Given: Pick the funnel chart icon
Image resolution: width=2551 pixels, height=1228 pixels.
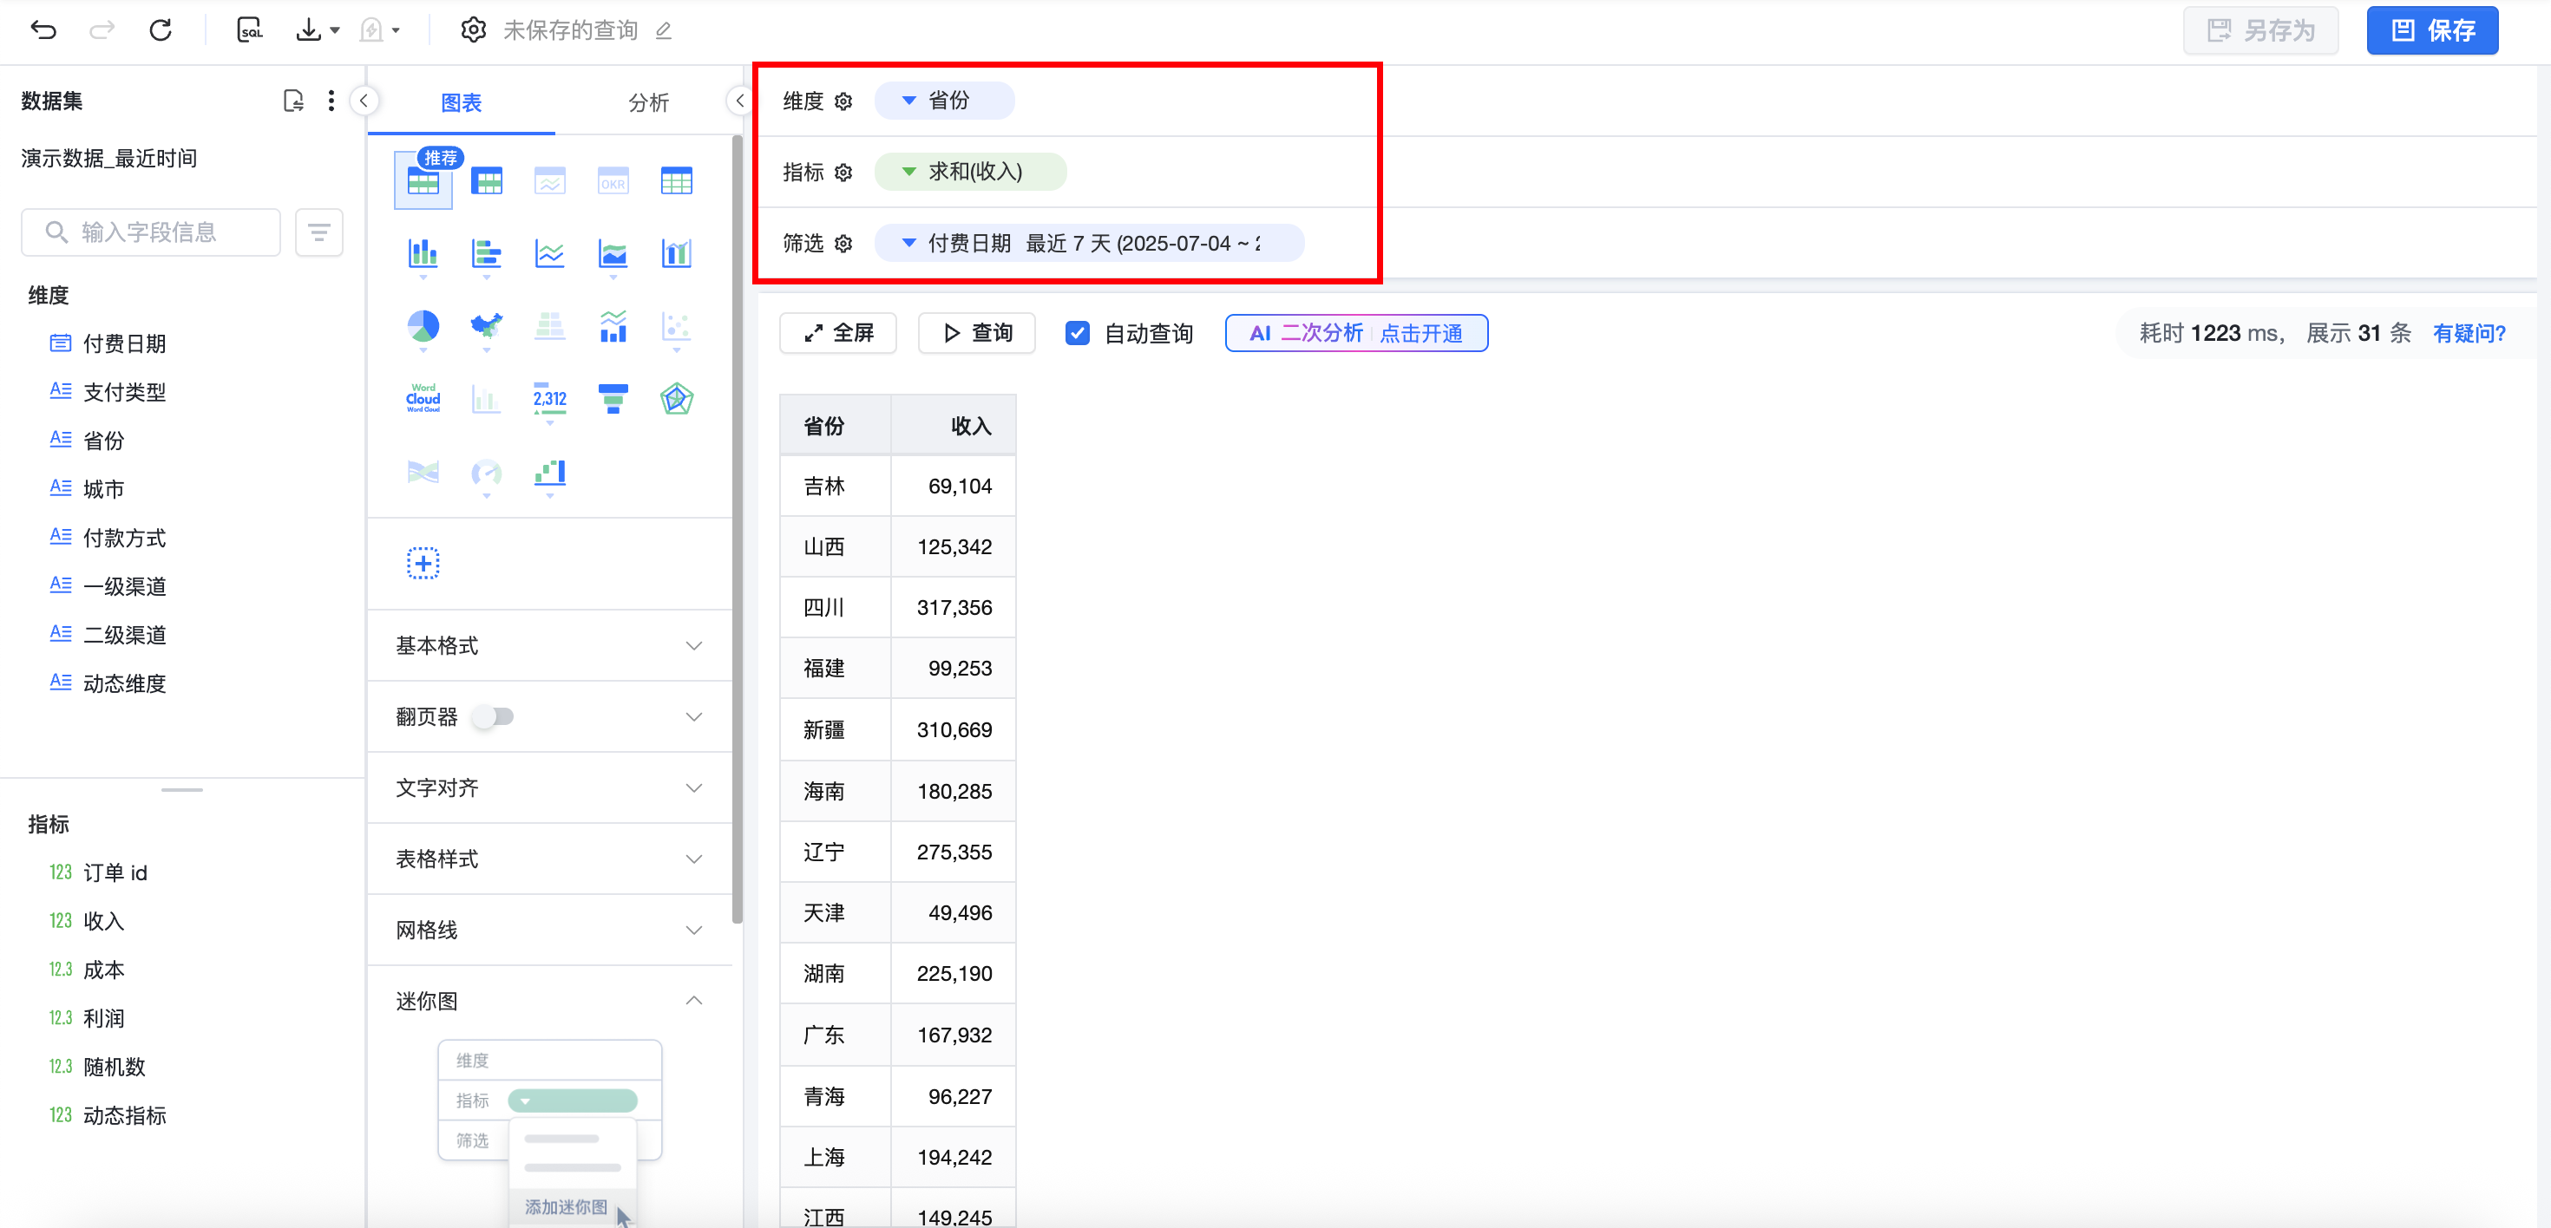Looking at the screenshot, I should 613,398.
